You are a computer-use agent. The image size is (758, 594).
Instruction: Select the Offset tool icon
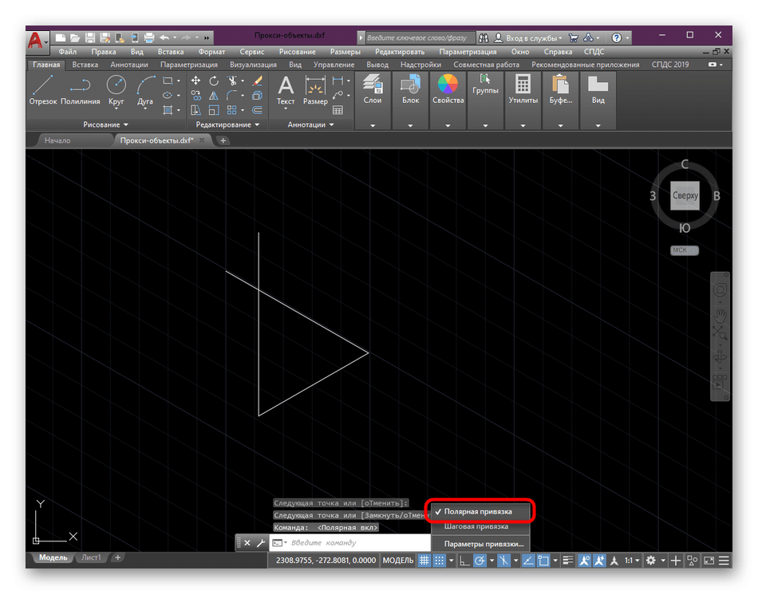(258, 110)
